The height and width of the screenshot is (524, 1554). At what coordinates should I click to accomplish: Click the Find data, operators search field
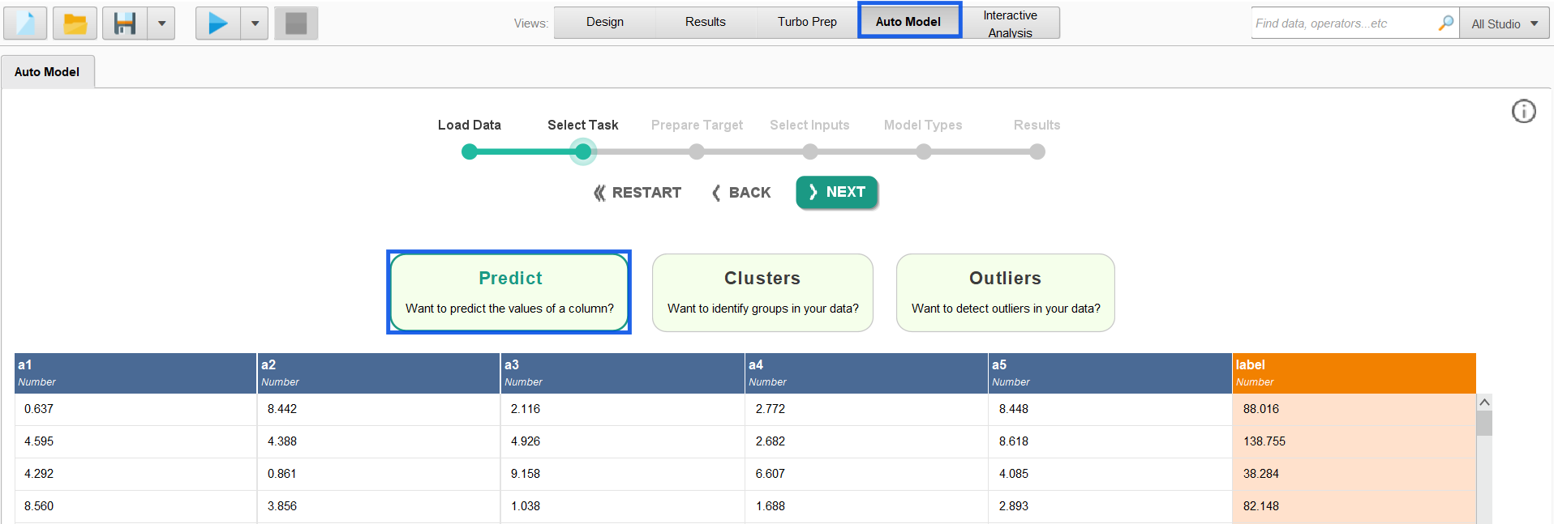tap(1342, 23)
